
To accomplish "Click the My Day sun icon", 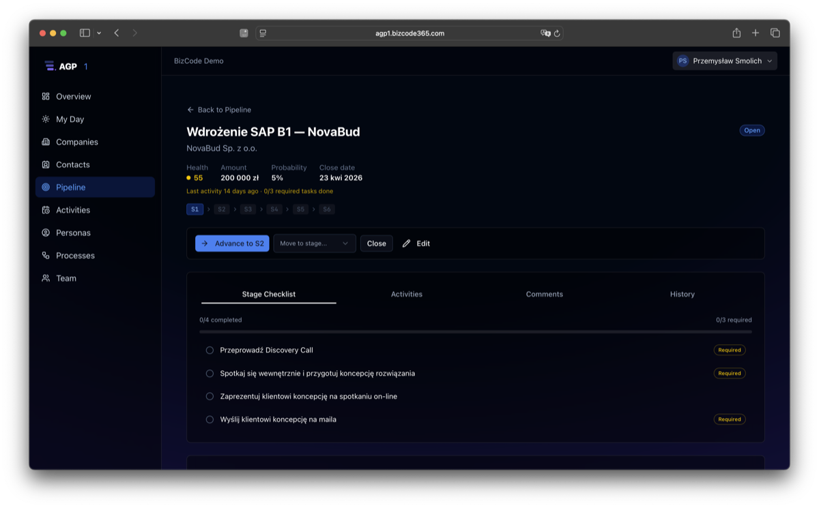I will pyautogui.click(x=46, y=119).
